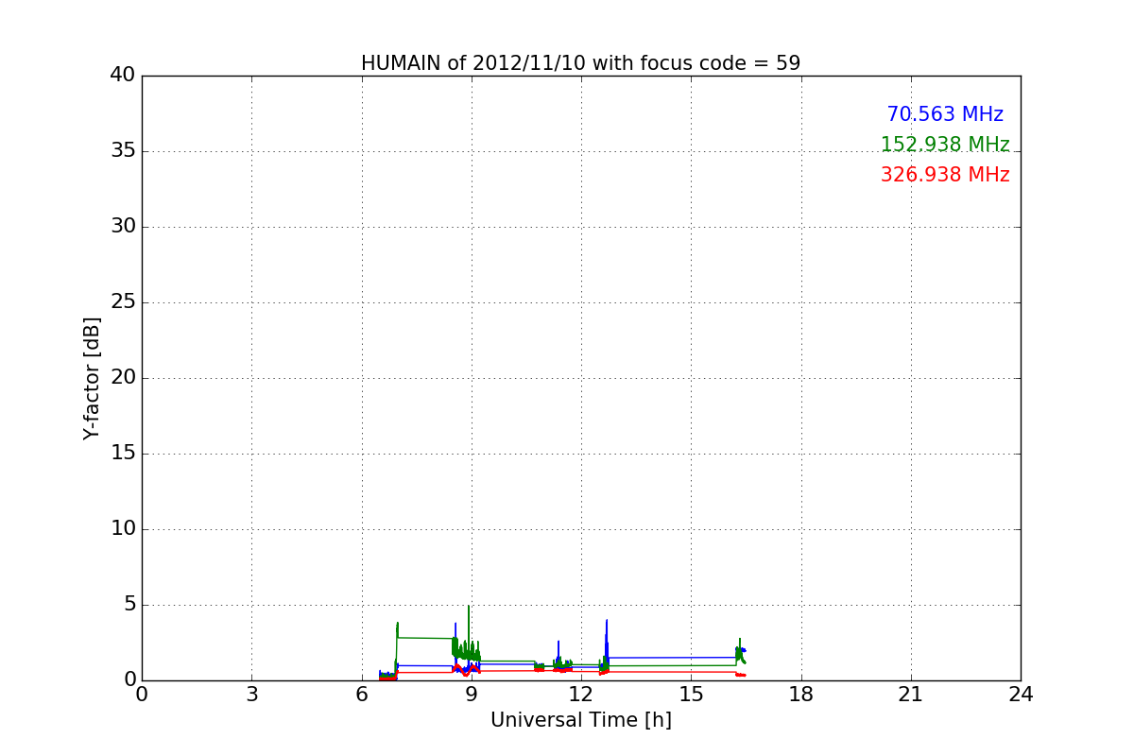Select the blue 70.563 MHz legend label
This screenshot has height=756, width=1134.
[945, 114]
